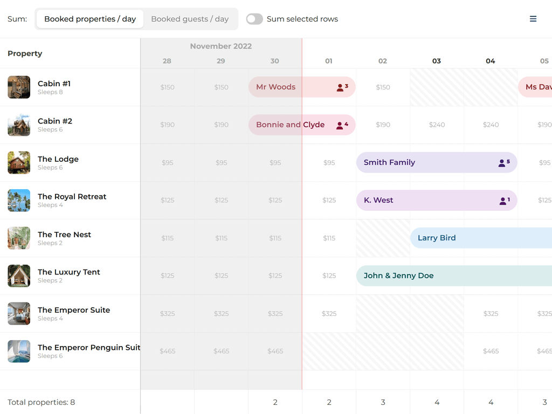Select the Ms Dav booking bar

pyautogui.click(x=536, y=87)
